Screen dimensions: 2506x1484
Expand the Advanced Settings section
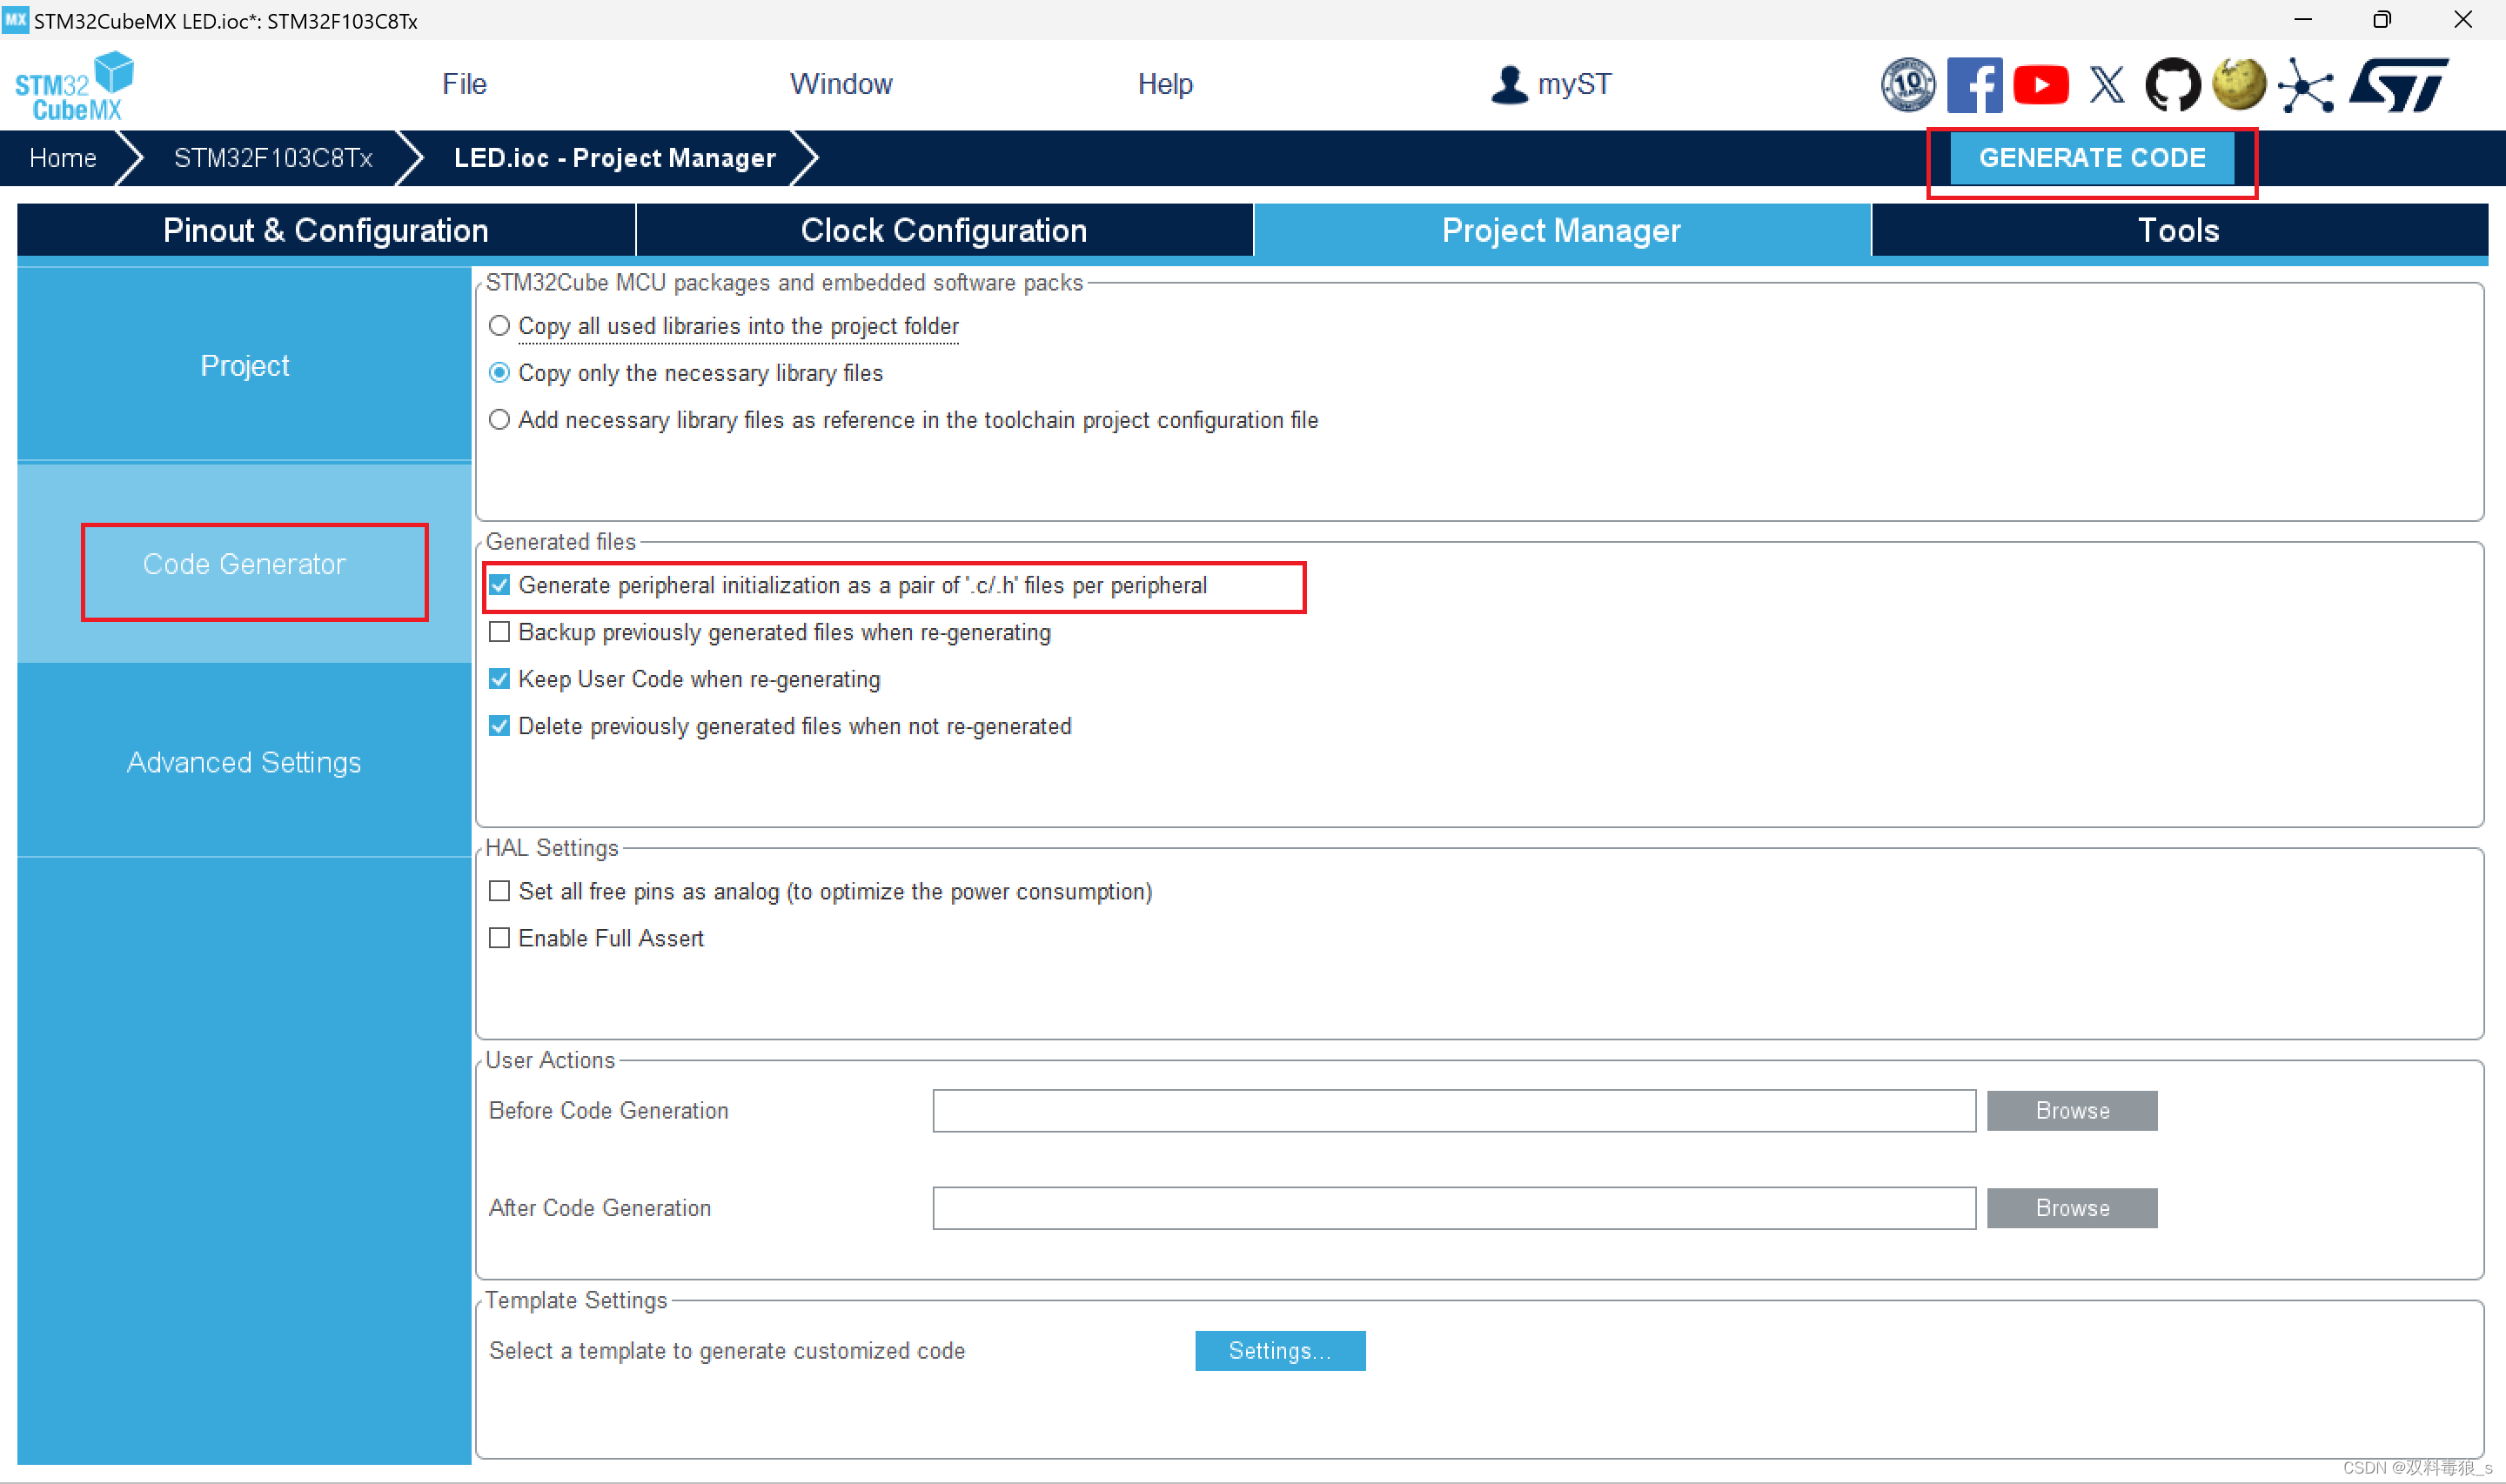point(245,761)
